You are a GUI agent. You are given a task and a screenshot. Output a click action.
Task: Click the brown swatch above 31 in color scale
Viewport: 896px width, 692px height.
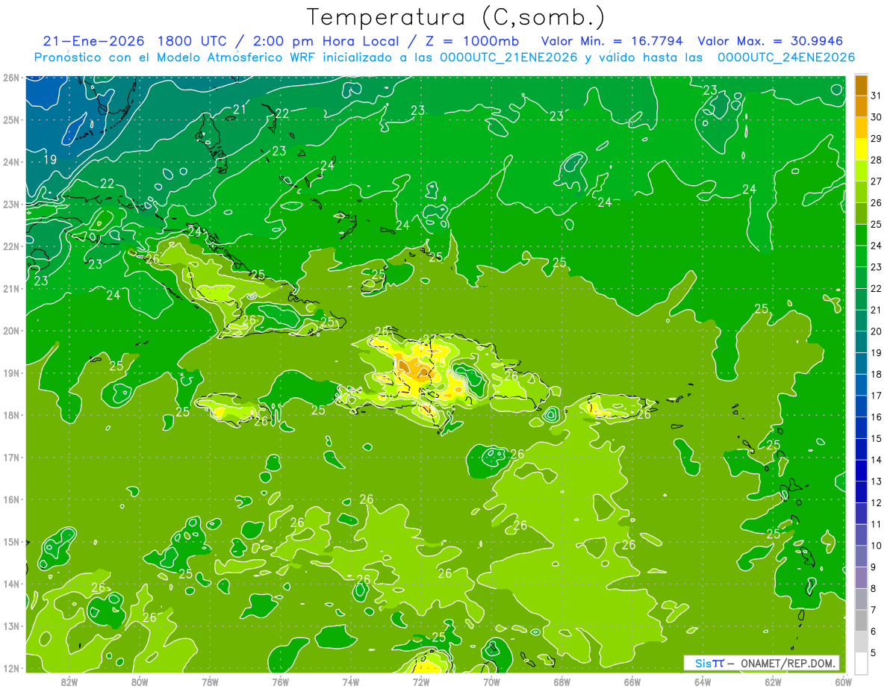point(861,85)
